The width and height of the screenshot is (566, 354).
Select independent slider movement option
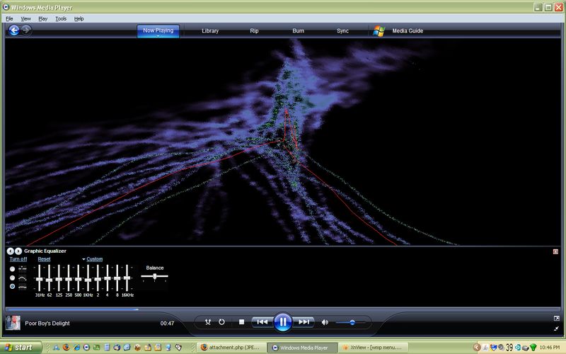pyautogui.click(x=12, y=269)
